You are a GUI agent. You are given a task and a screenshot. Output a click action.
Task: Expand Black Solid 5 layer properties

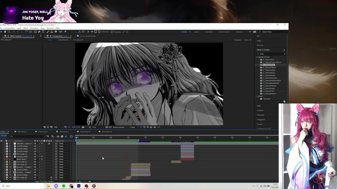click(x=4, y=159)
